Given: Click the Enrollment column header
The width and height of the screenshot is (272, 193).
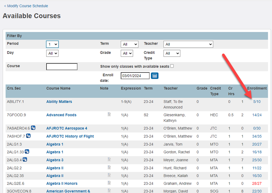Looking at the screenshot, I should 257,88.
